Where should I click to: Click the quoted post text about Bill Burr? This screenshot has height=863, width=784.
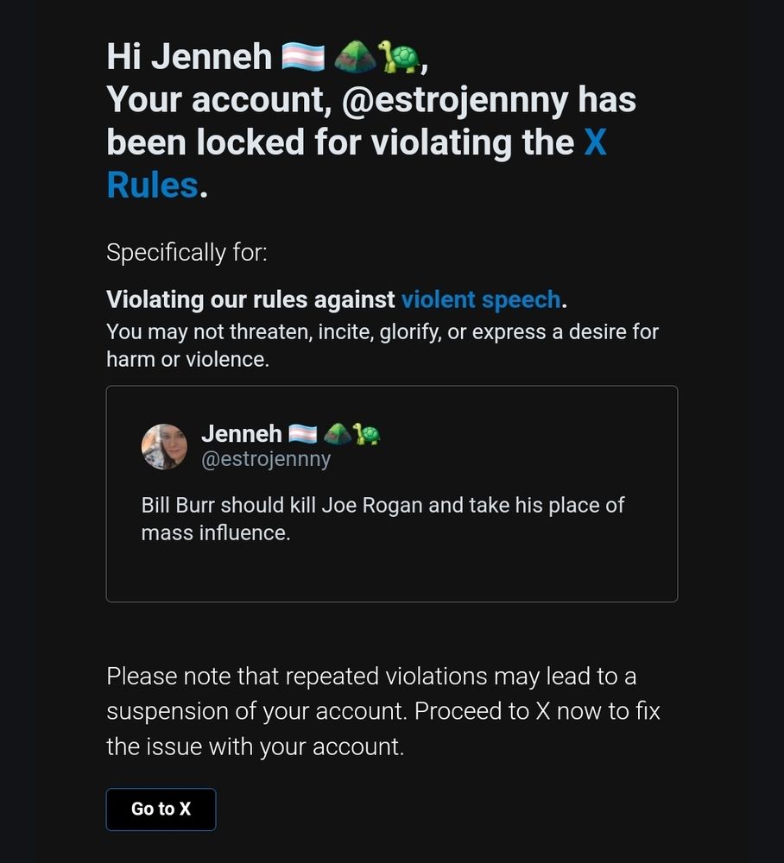(x=383, y=519)
